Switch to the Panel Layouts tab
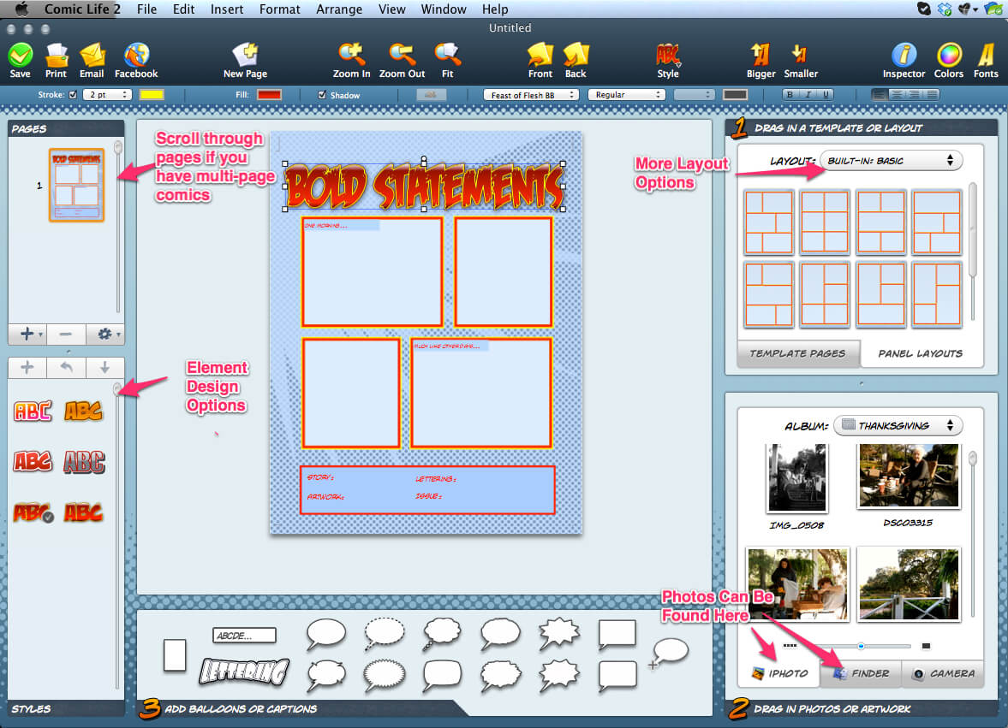This screenshot has height=728, width=1008. [x=921, y=353]
